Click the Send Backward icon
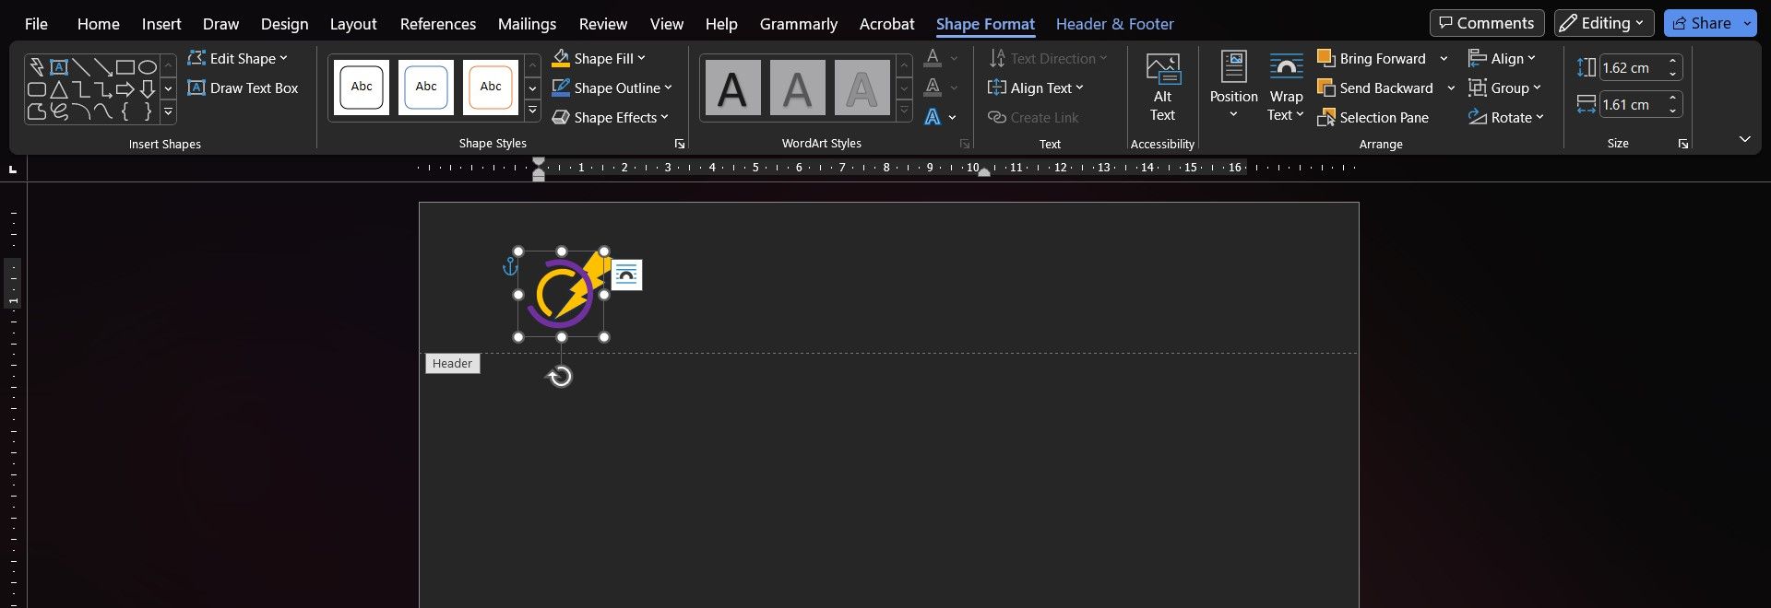Image resolution: width=1771 pixels, height=608 pixels. click(1326, 88)
